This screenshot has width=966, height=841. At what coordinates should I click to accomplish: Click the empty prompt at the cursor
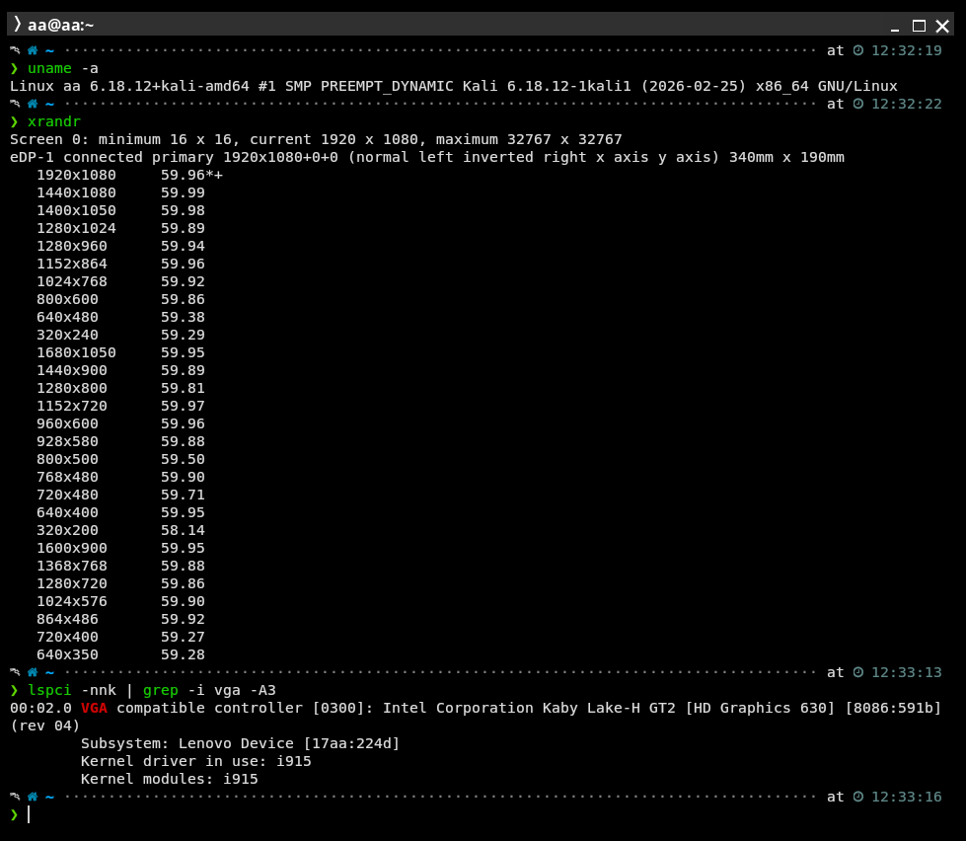[29, 814]
